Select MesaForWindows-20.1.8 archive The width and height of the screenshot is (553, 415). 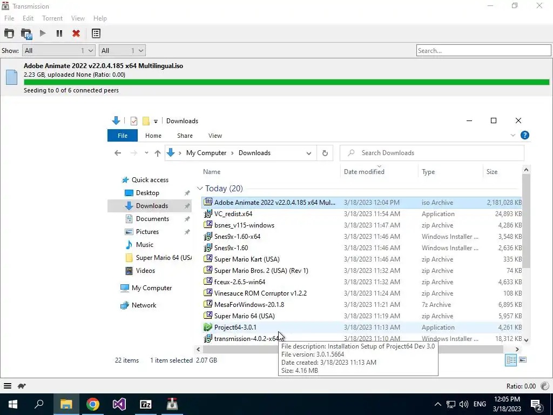click(x=361, y=305)
